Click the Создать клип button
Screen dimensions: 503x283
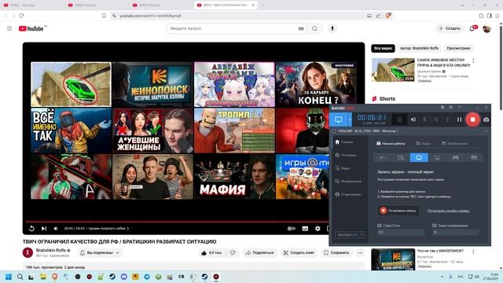(x=299, y=253)
